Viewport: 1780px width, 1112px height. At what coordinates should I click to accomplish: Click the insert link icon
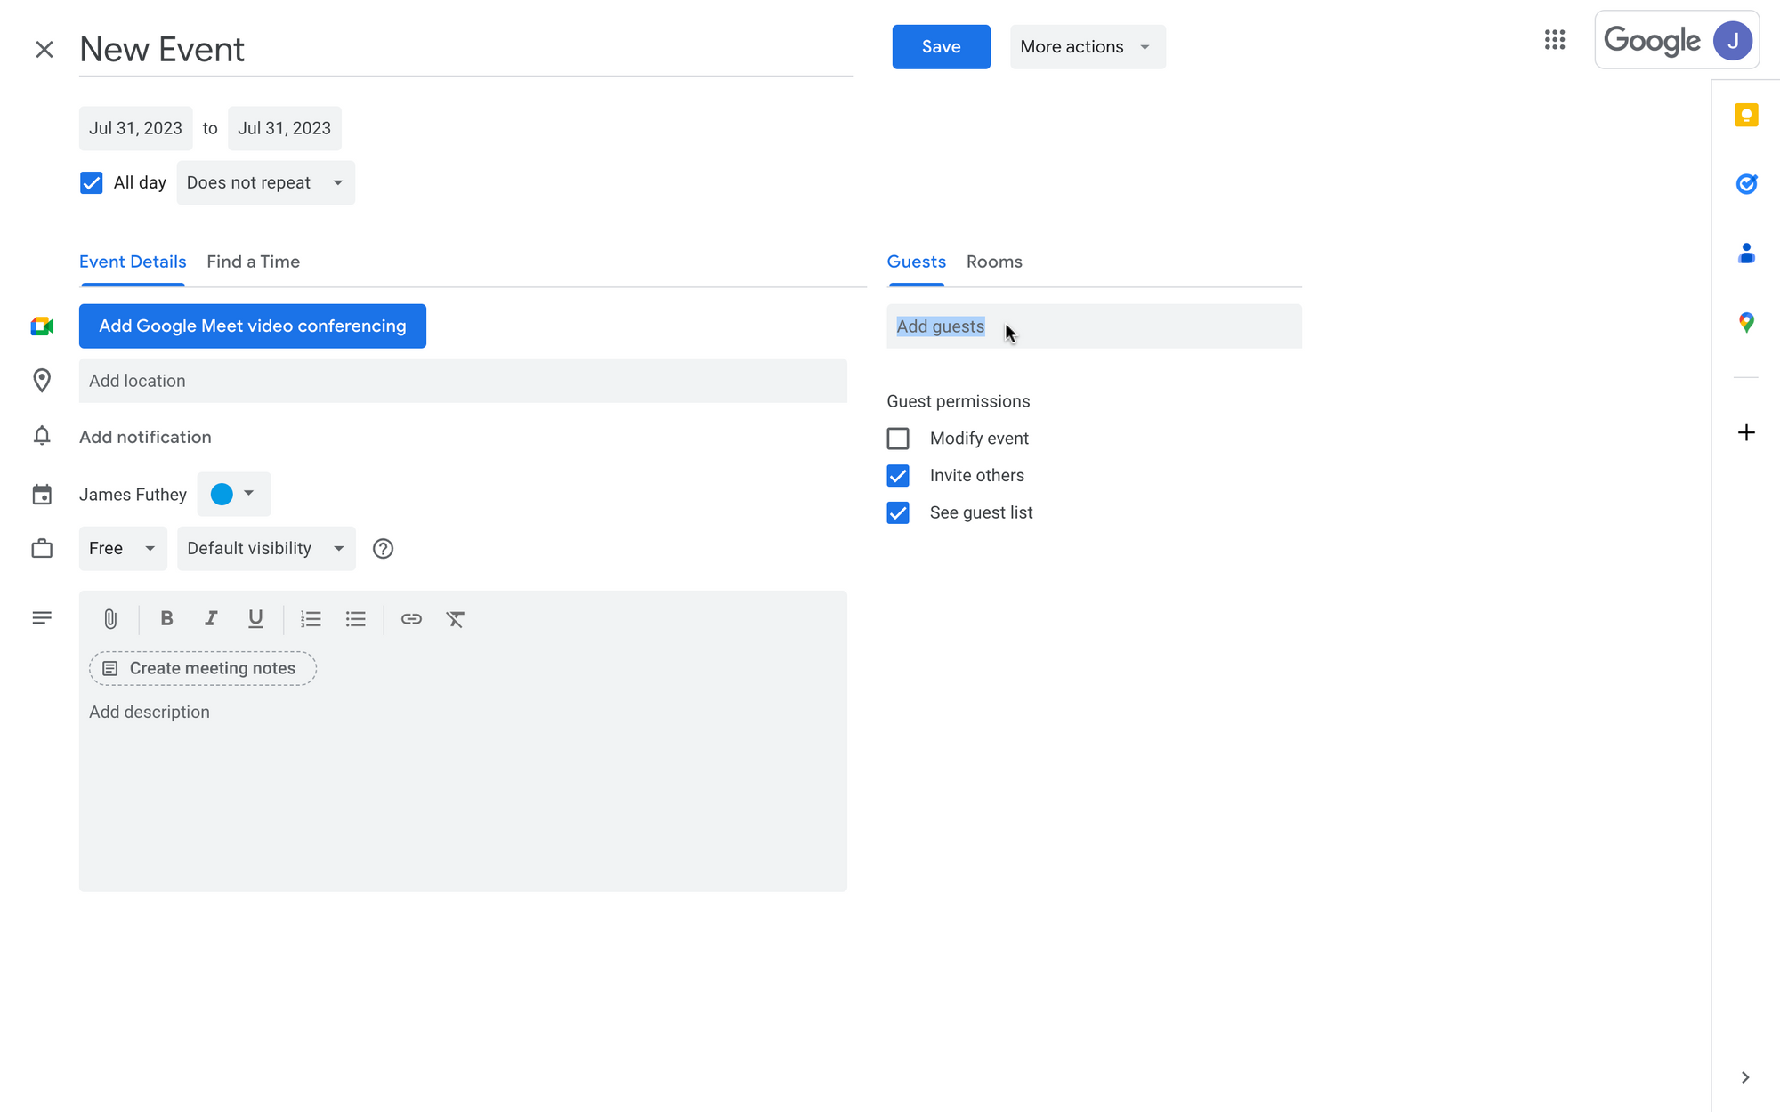tap(410, 619)
